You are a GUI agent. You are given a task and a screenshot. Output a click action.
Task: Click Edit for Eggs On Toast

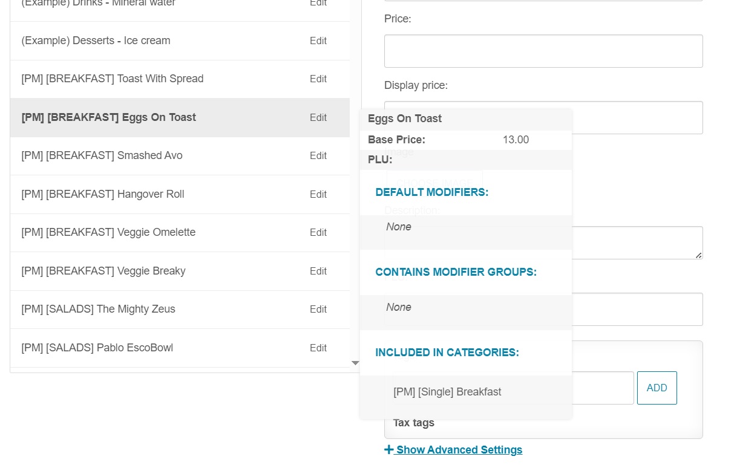click(318, 118)
